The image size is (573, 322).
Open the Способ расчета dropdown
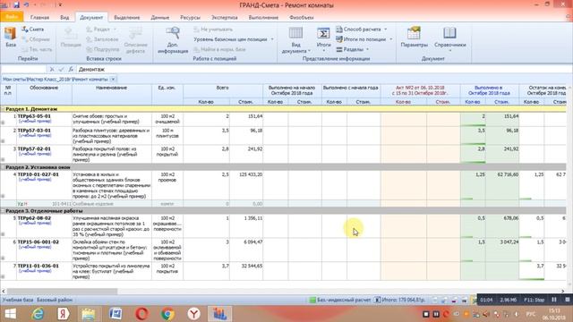coord(362,30)
